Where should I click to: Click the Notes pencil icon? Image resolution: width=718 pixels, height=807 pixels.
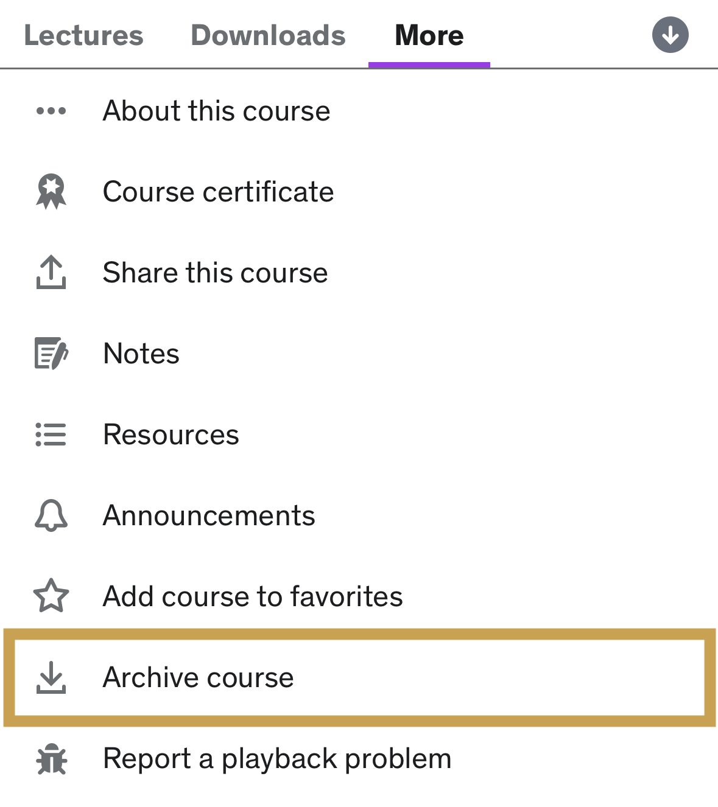(51, 354)
